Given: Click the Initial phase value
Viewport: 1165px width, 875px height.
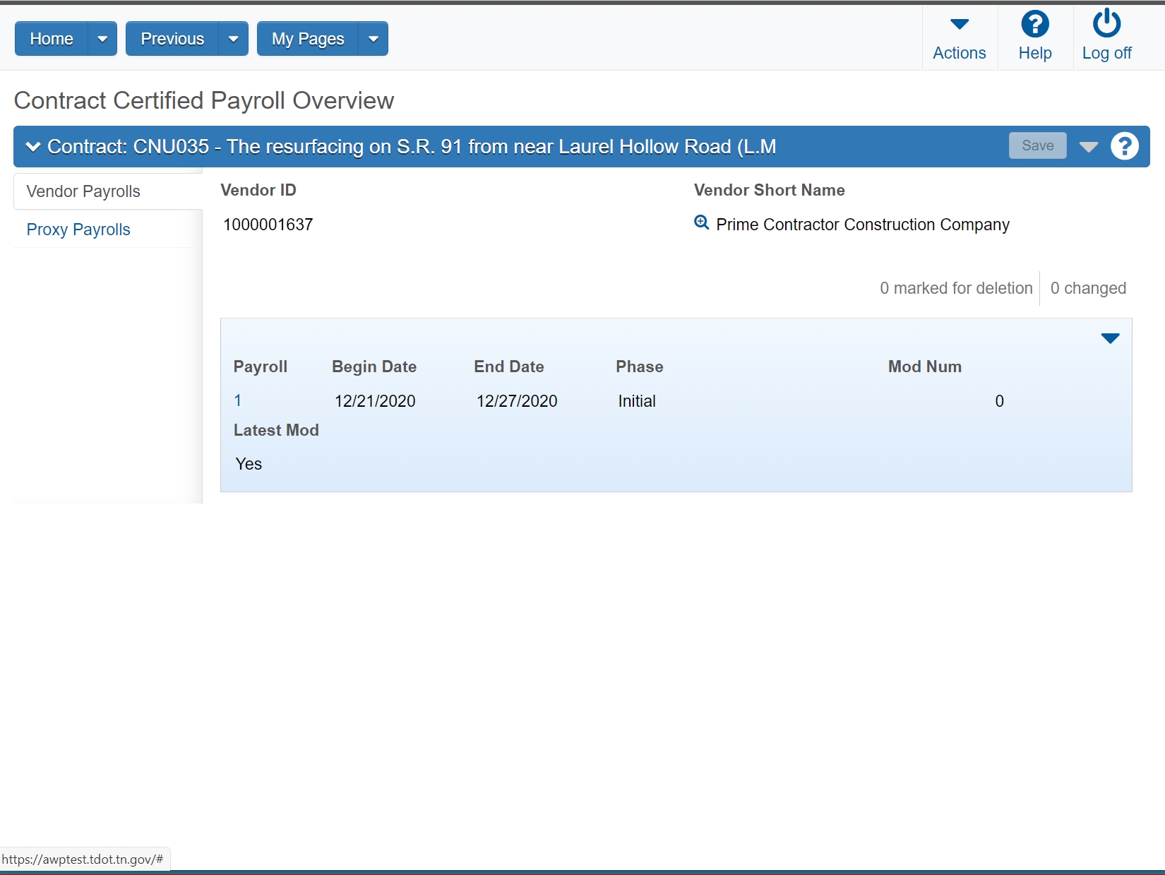Looking at the screenshot, I should 637,401.
